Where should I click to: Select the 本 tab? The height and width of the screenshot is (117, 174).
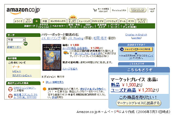(x=36, y=21)
